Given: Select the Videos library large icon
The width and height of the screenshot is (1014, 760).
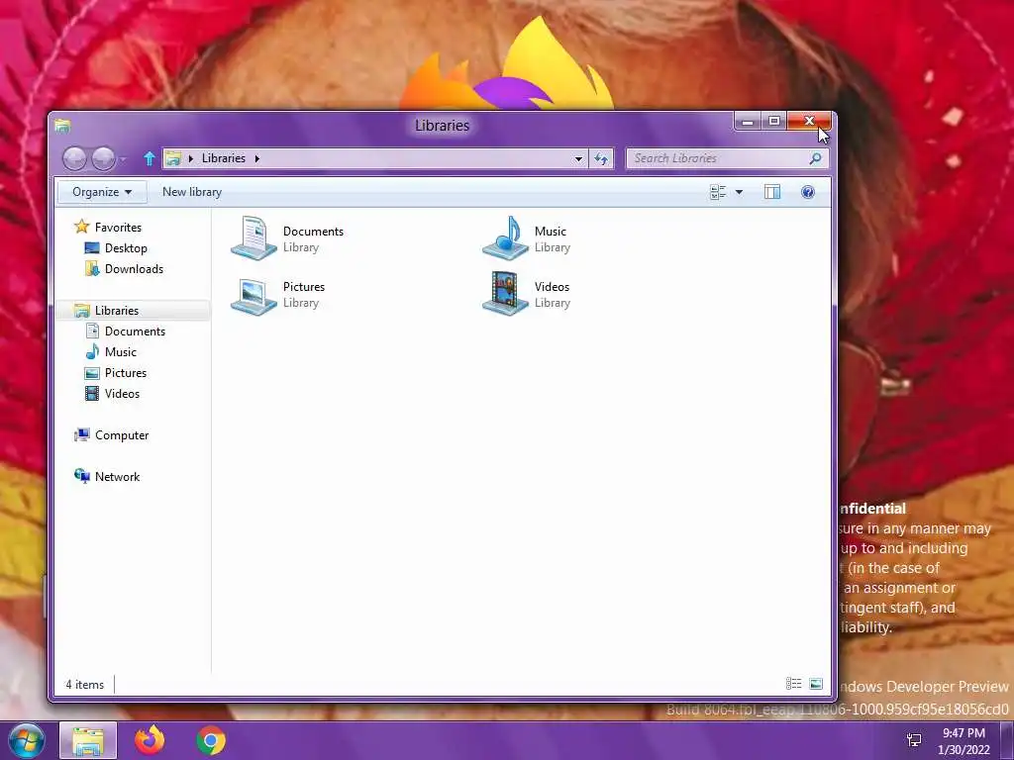Looking at the screenshot, I should point(506,294).
